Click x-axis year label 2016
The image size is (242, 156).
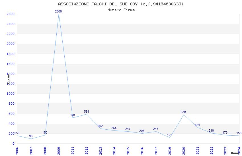(x=142, y=151)
